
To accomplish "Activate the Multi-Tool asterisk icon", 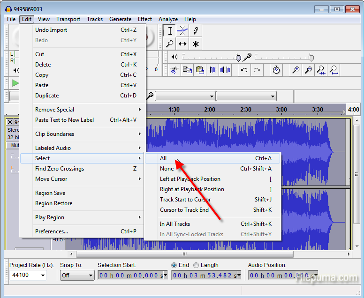I will click(x=196, y=44).
